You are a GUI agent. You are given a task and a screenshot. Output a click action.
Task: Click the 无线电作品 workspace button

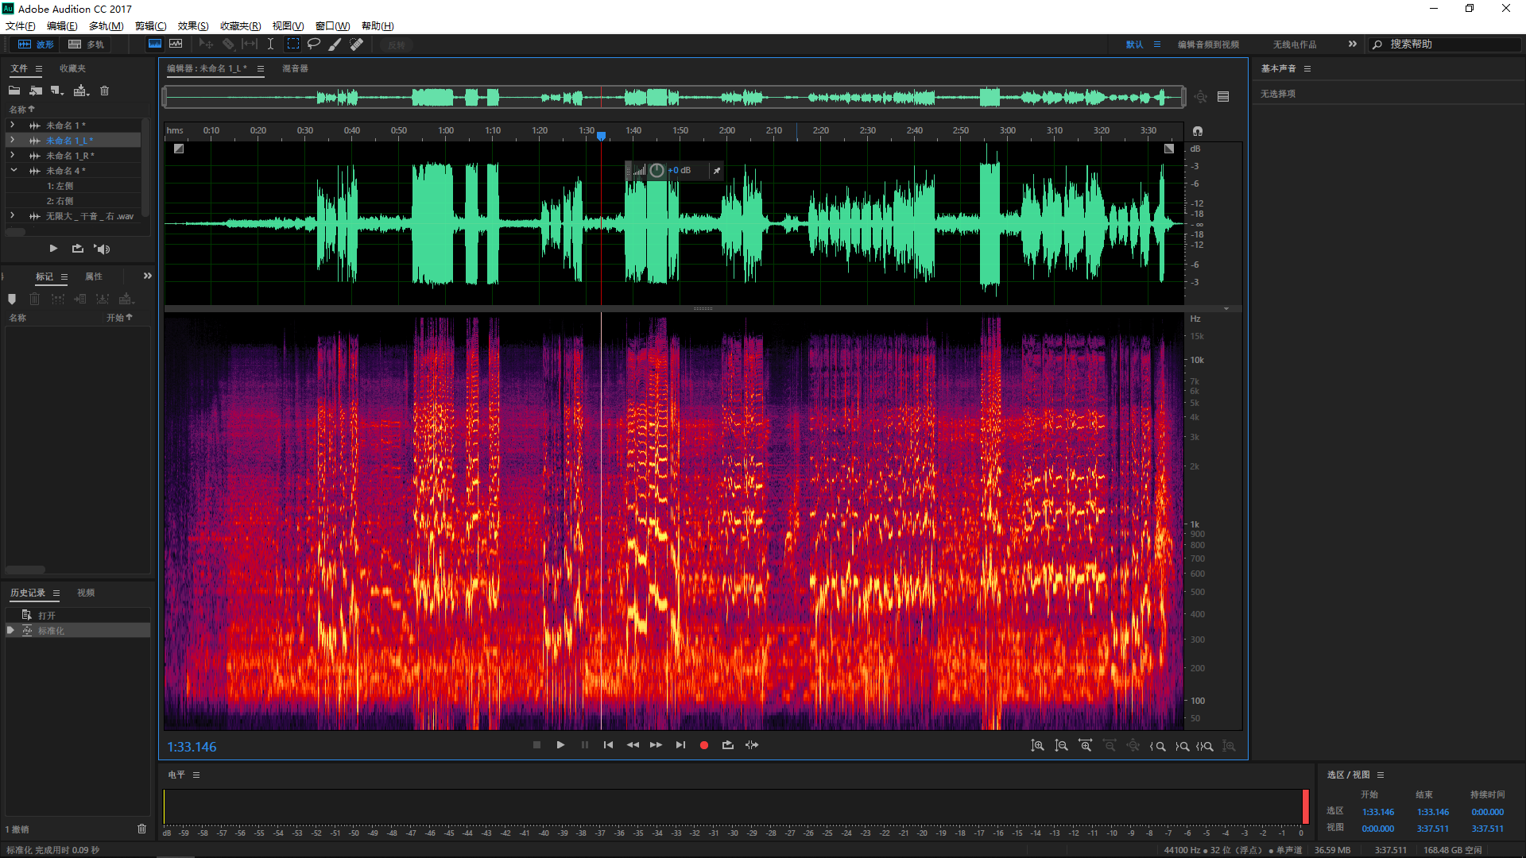point(1294,44)
